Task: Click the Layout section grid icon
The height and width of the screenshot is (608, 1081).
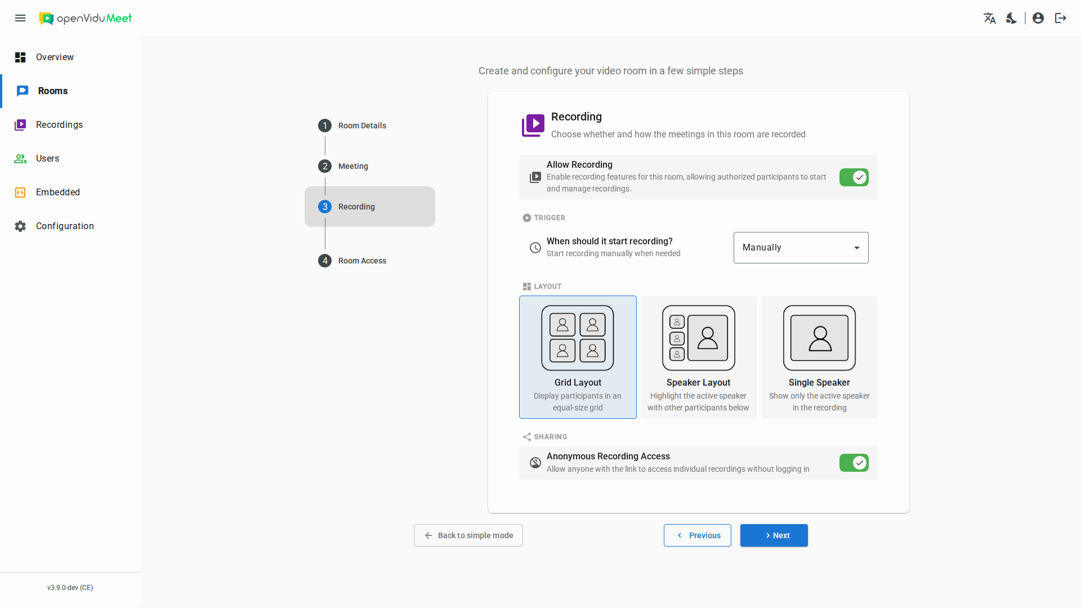Action: [527, 287]
